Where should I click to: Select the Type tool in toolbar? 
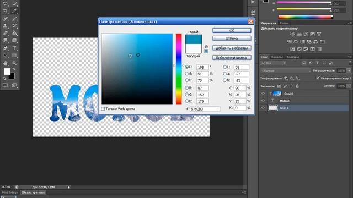click(x=14, y=48)
